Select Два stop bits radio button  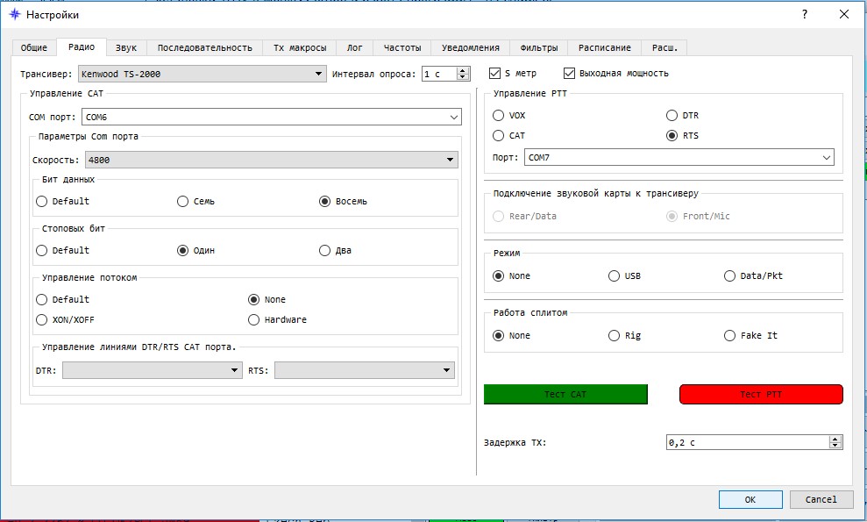[325, 250]
